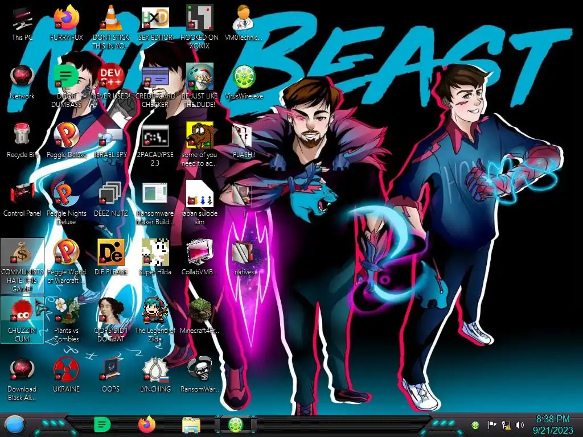583x437 pixels.
Task: Open the RansomWar... skull icon
Action: [x=199, y=376]
